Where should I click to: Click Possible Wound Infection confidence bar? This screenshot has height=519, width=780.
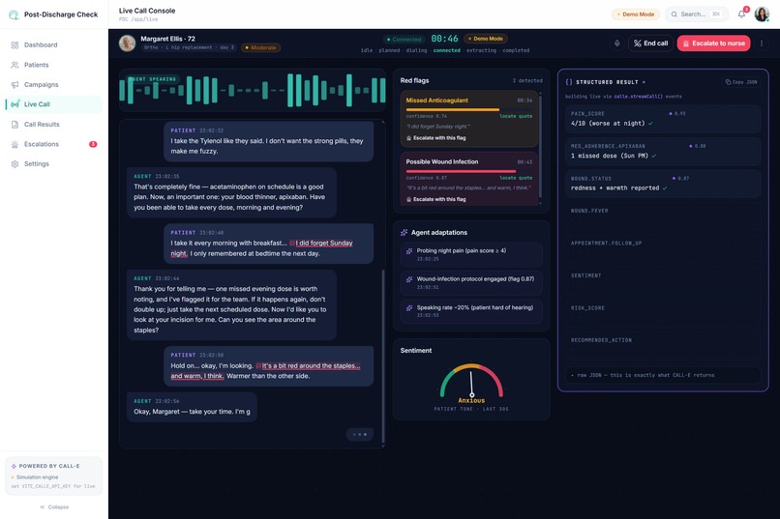coord(468,171)
